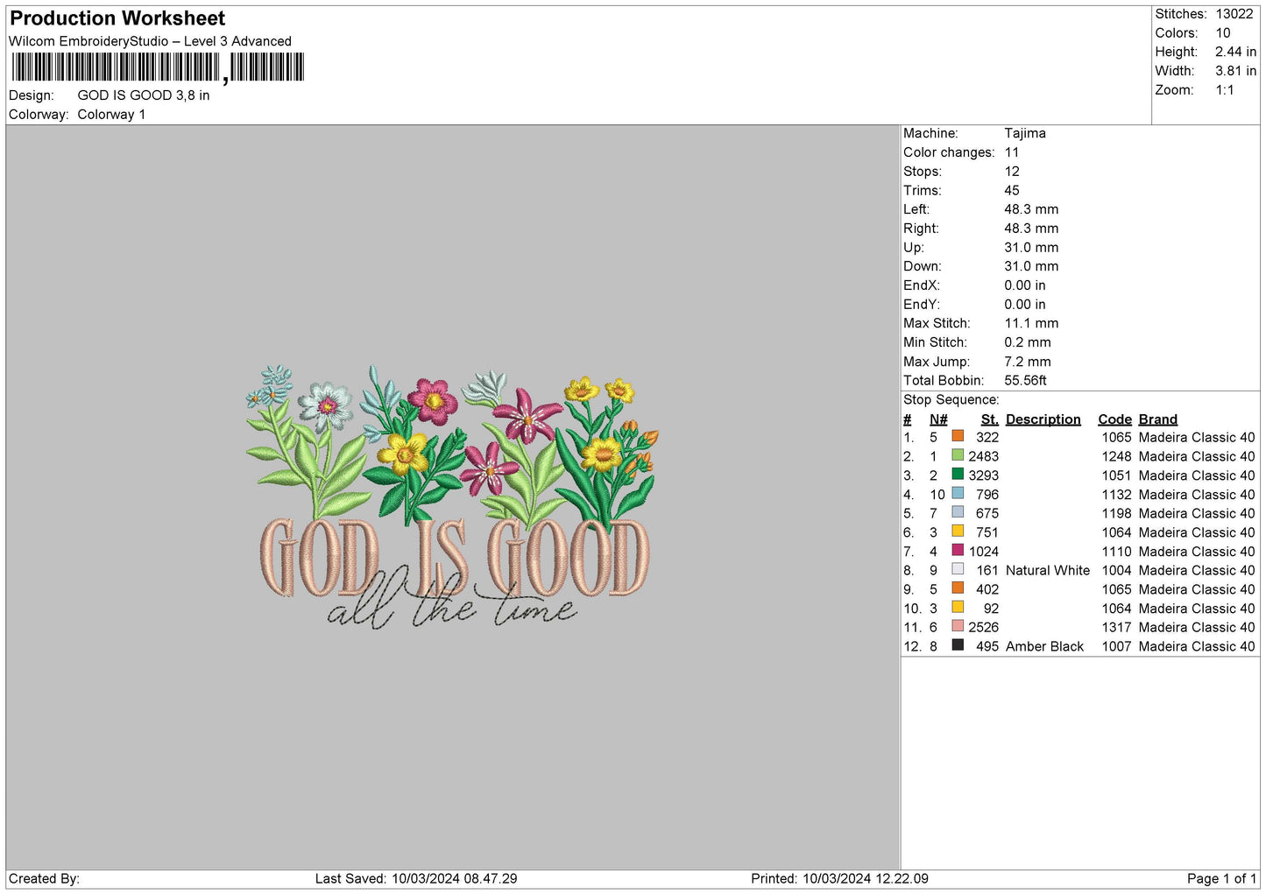Click the light blue swatch, code 1132

[x=958, y=493]
